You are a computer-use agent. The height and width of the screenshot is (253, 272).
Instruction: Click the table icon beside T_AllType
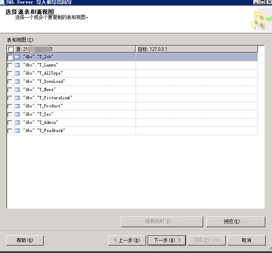(x=17, y=73)
